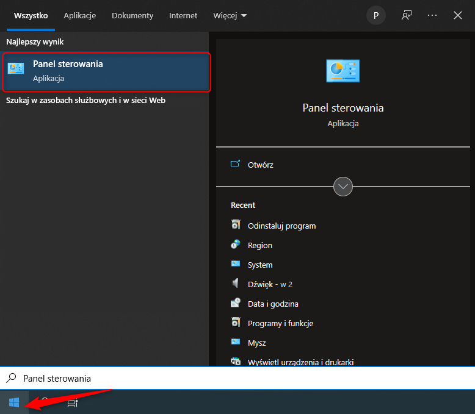The width and height of the screenshot is (475, 414).
Task: Click the large Panel sterowania icon in preview
Action: pyautogui.click(x=343, y=71)
